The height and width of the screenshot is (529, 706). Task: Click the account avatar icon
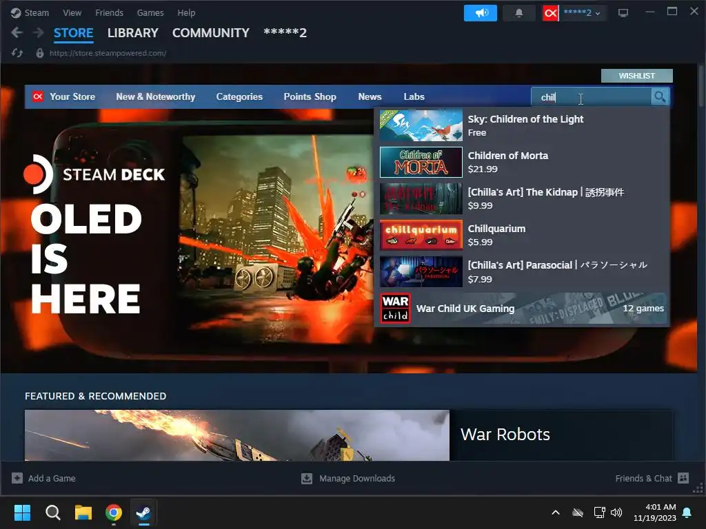pos(550,13)
